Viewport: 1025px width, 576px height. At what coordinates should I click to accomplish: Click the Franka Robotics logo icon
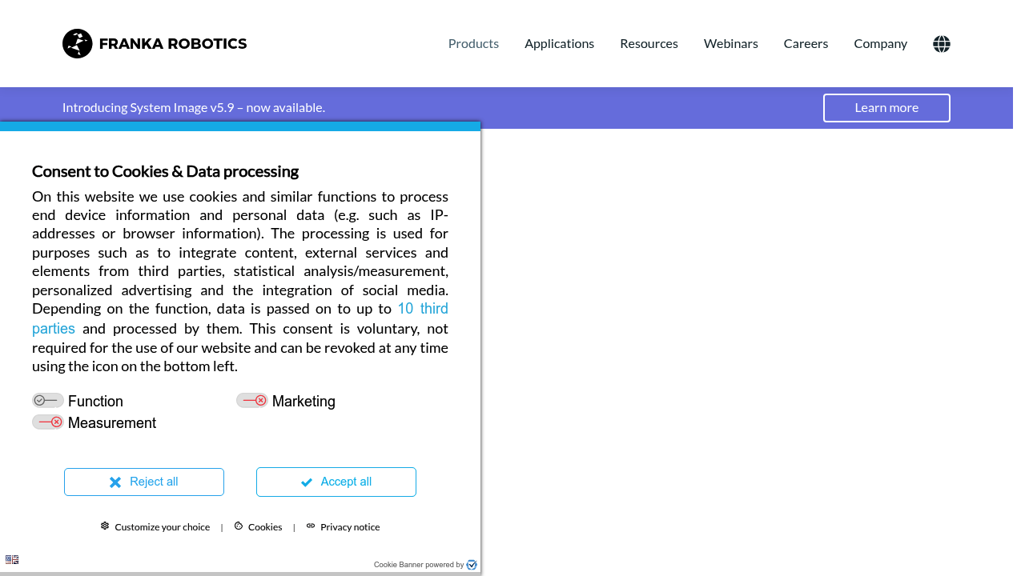pyautogui.click(x=78, y=44)
